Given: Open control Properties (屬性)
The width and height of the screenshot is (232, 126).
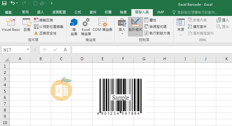Looking at the screenshot, I should click(x=150, y=20).
